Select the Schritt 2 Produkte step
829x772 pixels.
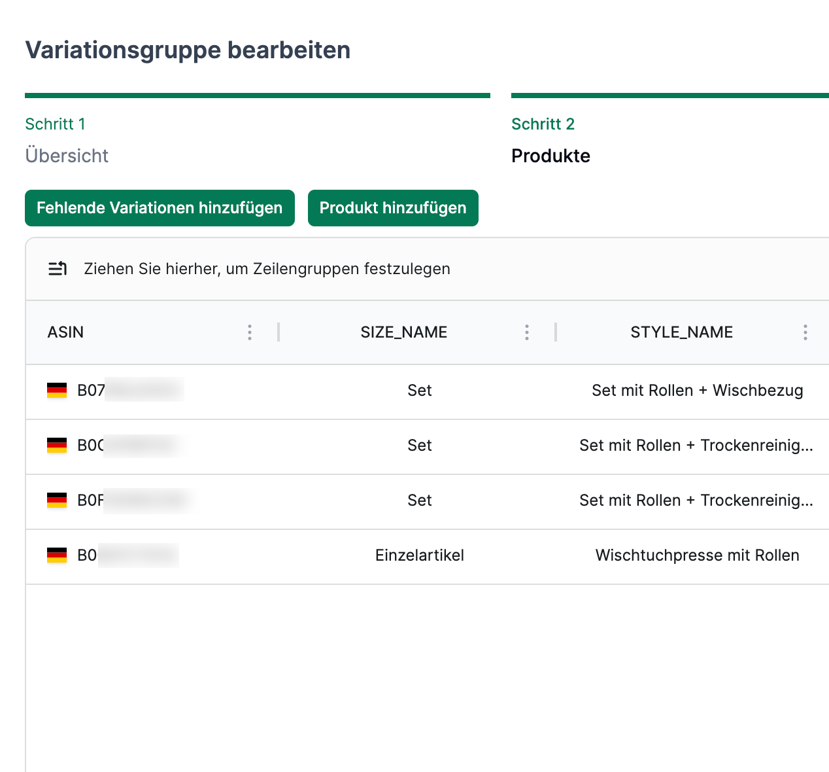pyautogui.click(x=550, y=156)
